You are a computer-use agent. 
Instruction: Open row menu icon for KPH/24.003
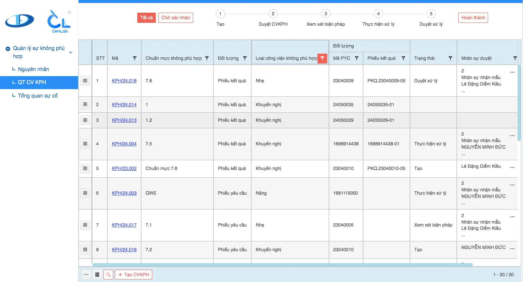(x=85, y=193)
